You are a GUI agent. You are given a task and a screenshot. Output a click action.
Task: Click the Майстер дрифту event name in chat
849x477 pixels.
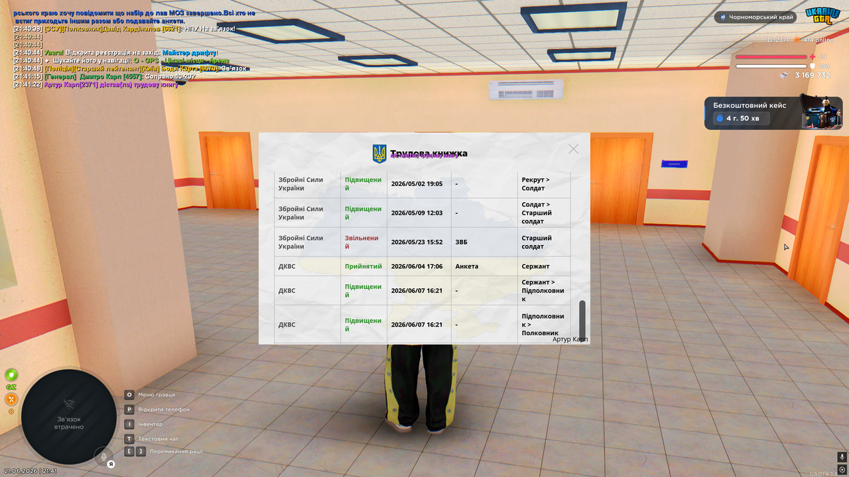click(x=190, y=53)
